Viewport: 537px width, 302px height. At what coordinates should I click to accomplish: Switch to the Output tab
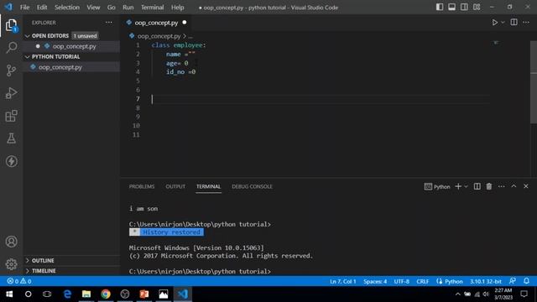pyautogui.click(x=175, y=186)
